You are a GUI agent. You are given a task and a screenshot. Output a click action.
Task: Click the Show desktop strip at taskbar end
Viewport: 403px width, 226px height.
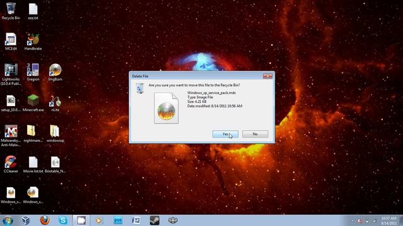pos(401,220)
